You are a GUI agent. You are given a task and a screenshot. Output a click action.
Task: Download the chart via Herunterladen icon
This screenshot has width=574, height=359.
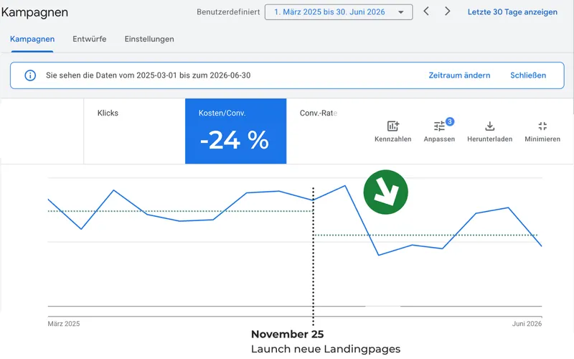(490, 126)
